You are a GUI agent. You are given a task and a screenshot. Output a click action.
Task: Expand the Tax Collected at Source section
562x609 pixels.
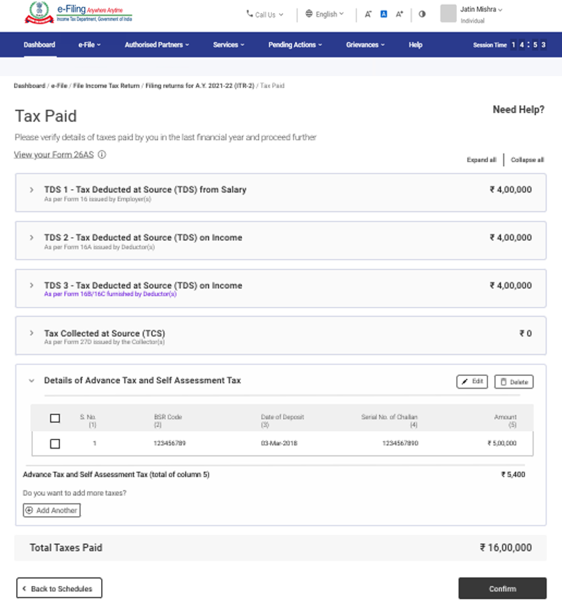point(31,333)
